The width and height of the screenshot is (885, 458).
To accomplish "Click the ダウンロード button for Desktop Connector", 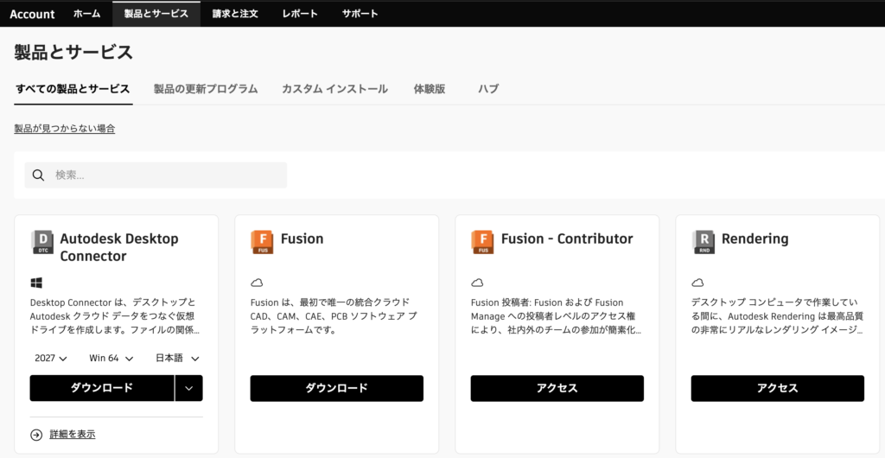I will pos(102,388).
